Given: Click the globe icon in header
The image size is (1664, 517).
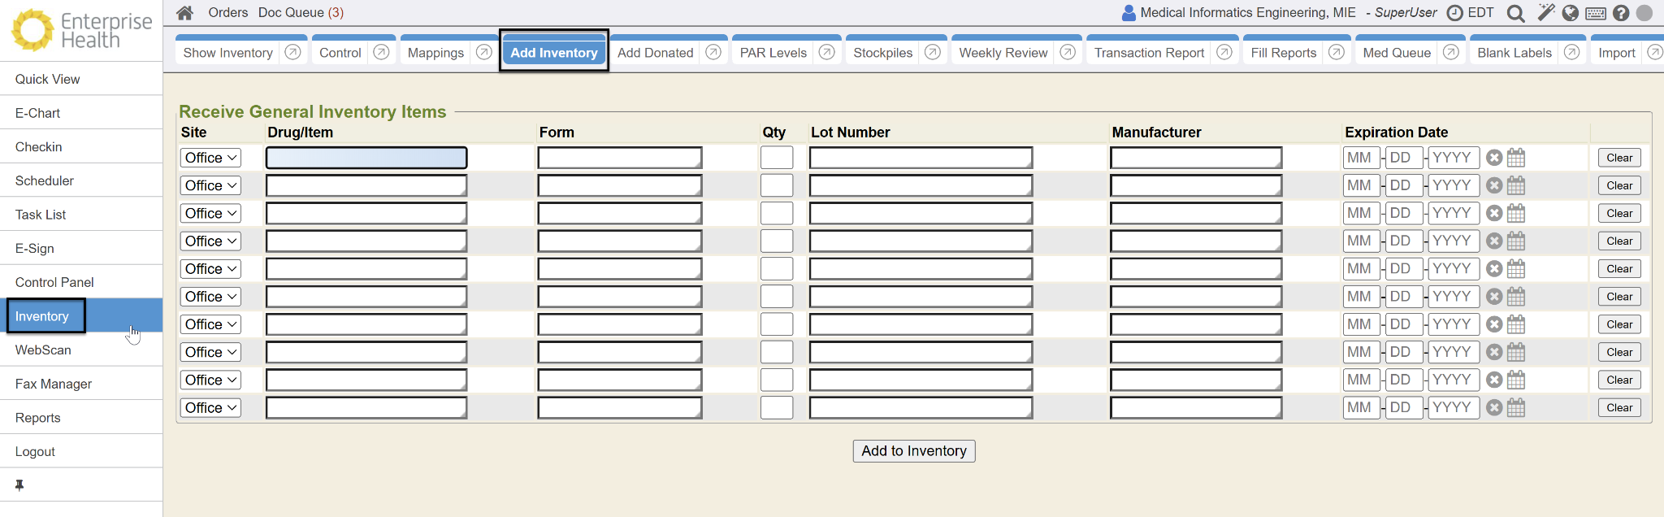Looking at the screenshot, I should click(1571, 13).
